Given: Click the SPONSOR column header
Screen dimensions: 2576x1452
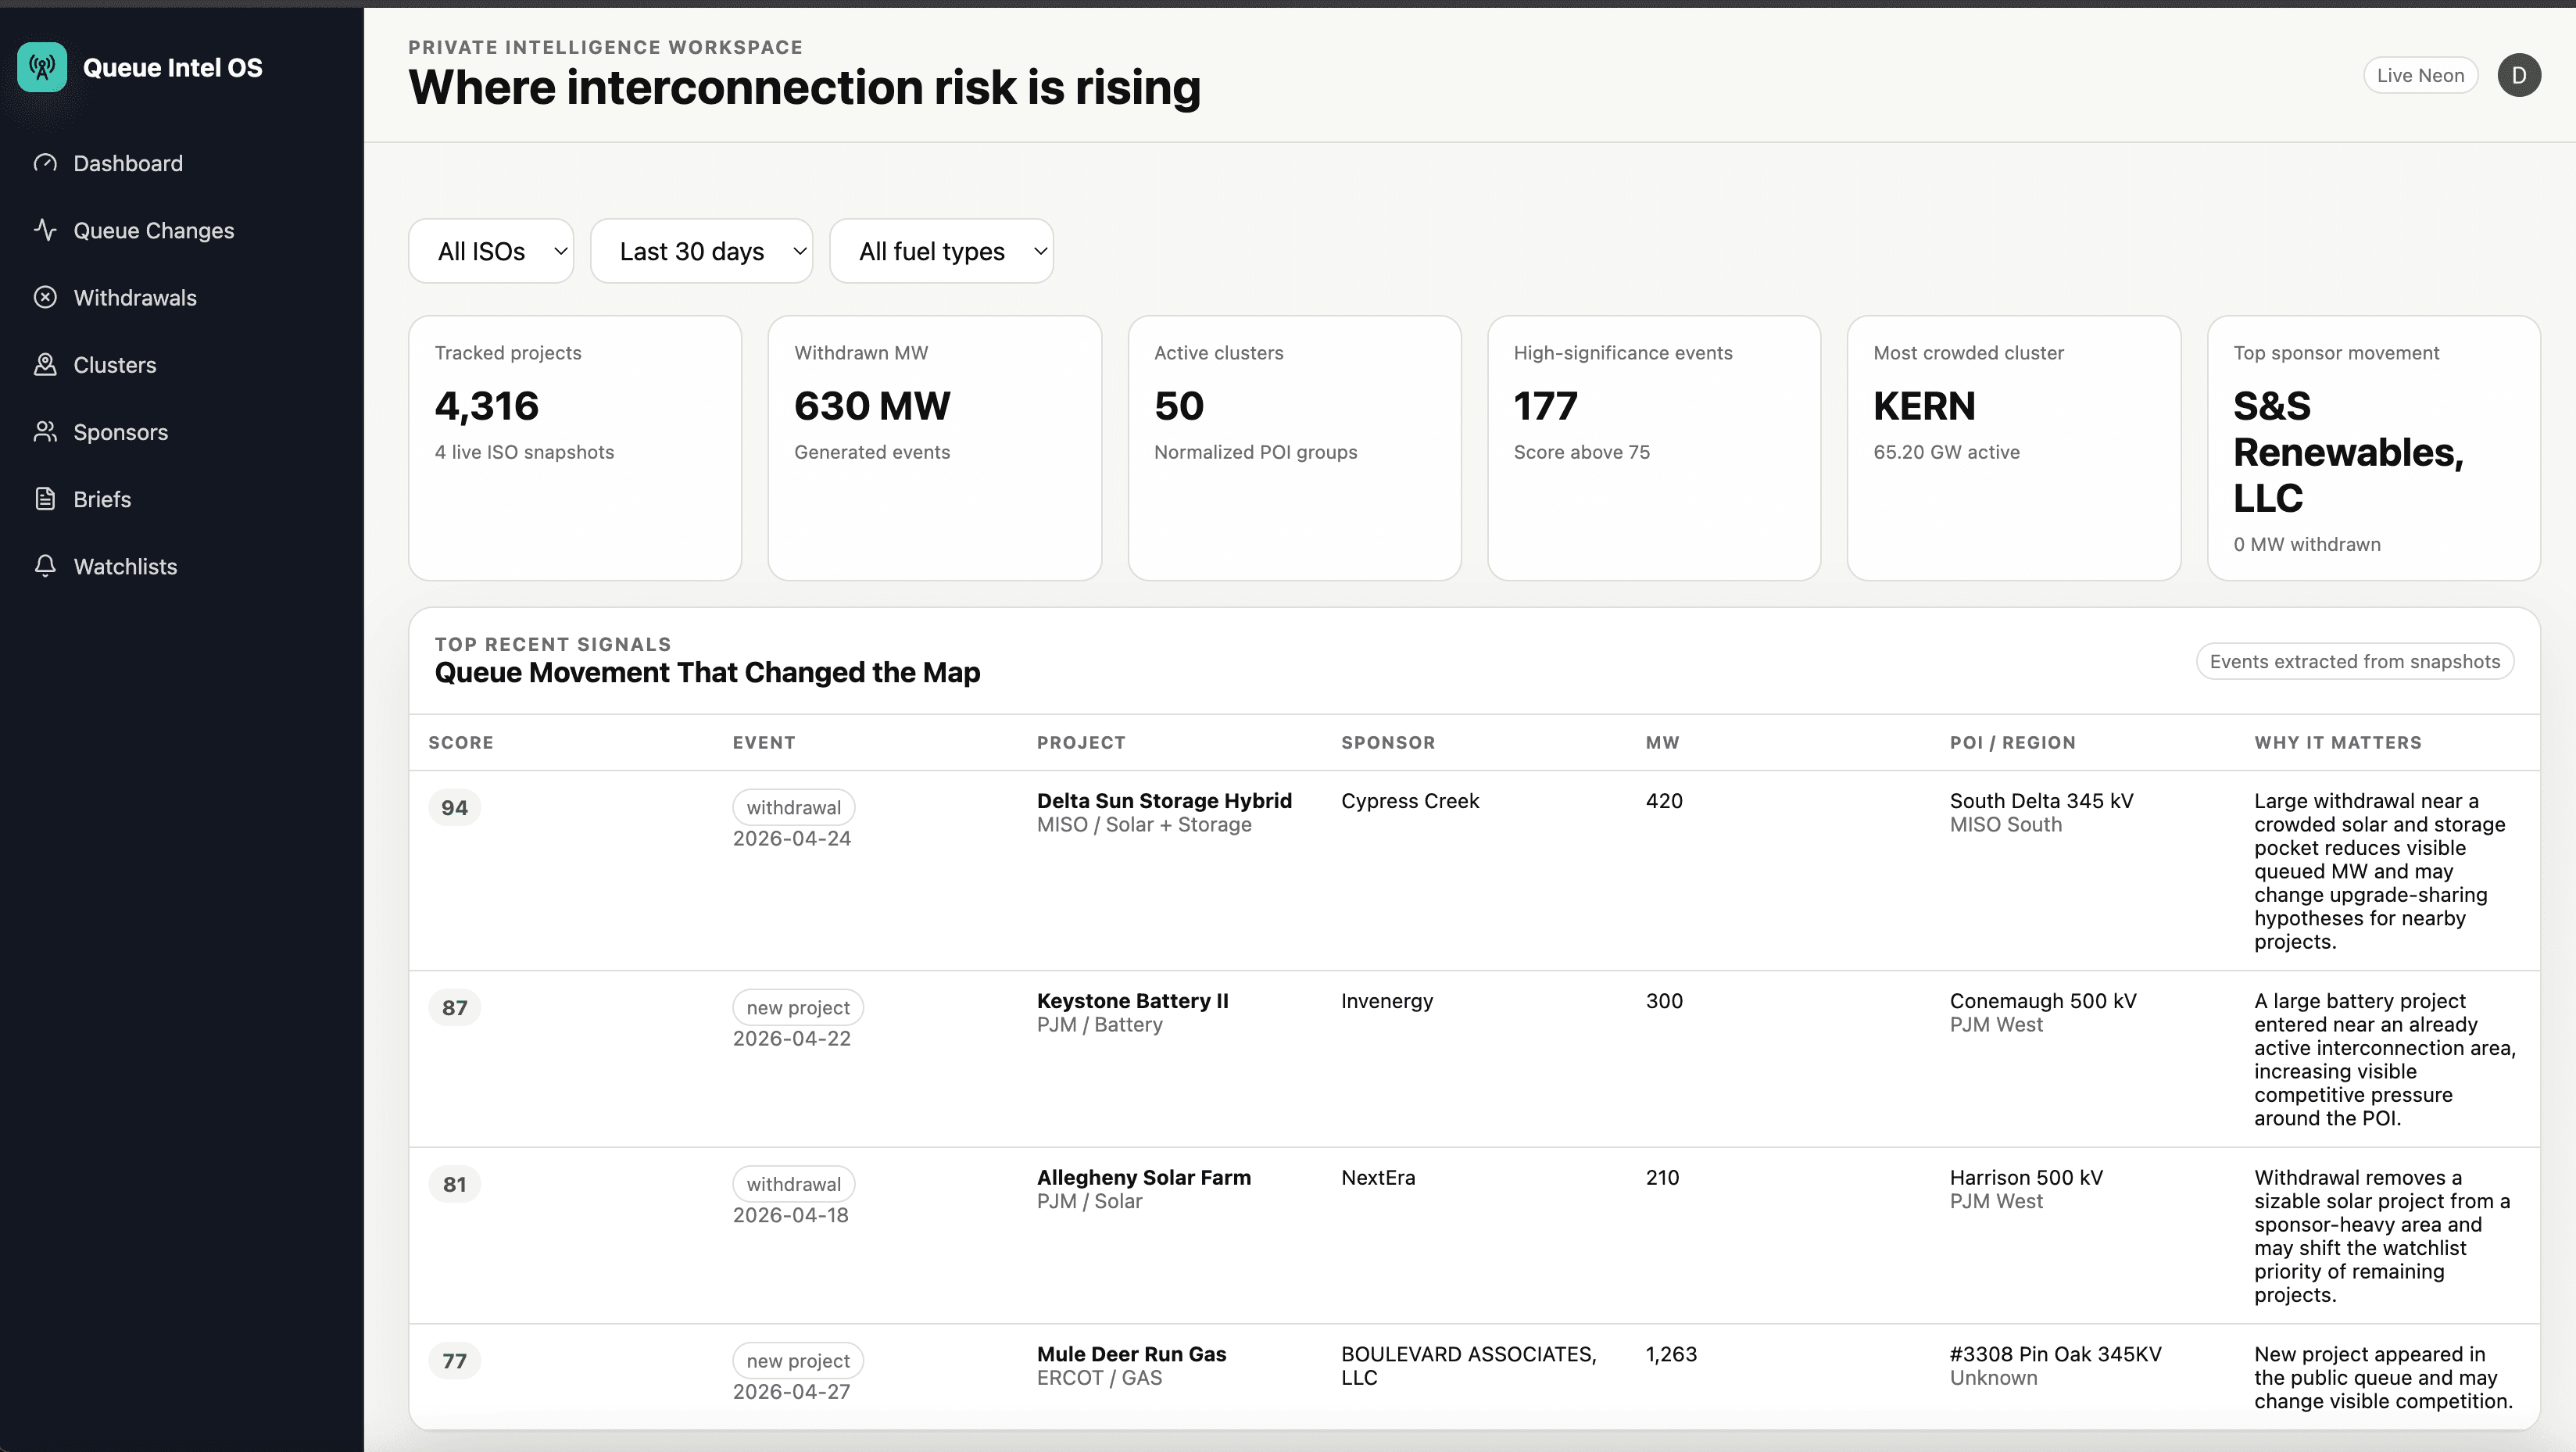Looking at the screenshot, I should tap(1388, 742).
